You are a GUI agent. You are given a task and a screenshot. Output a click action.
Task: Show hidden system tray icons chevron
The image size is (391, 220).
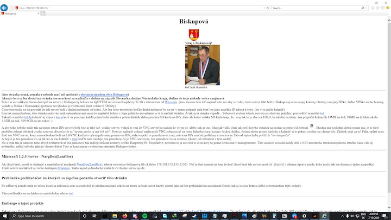pyautogui.click(x=342, y=216)
